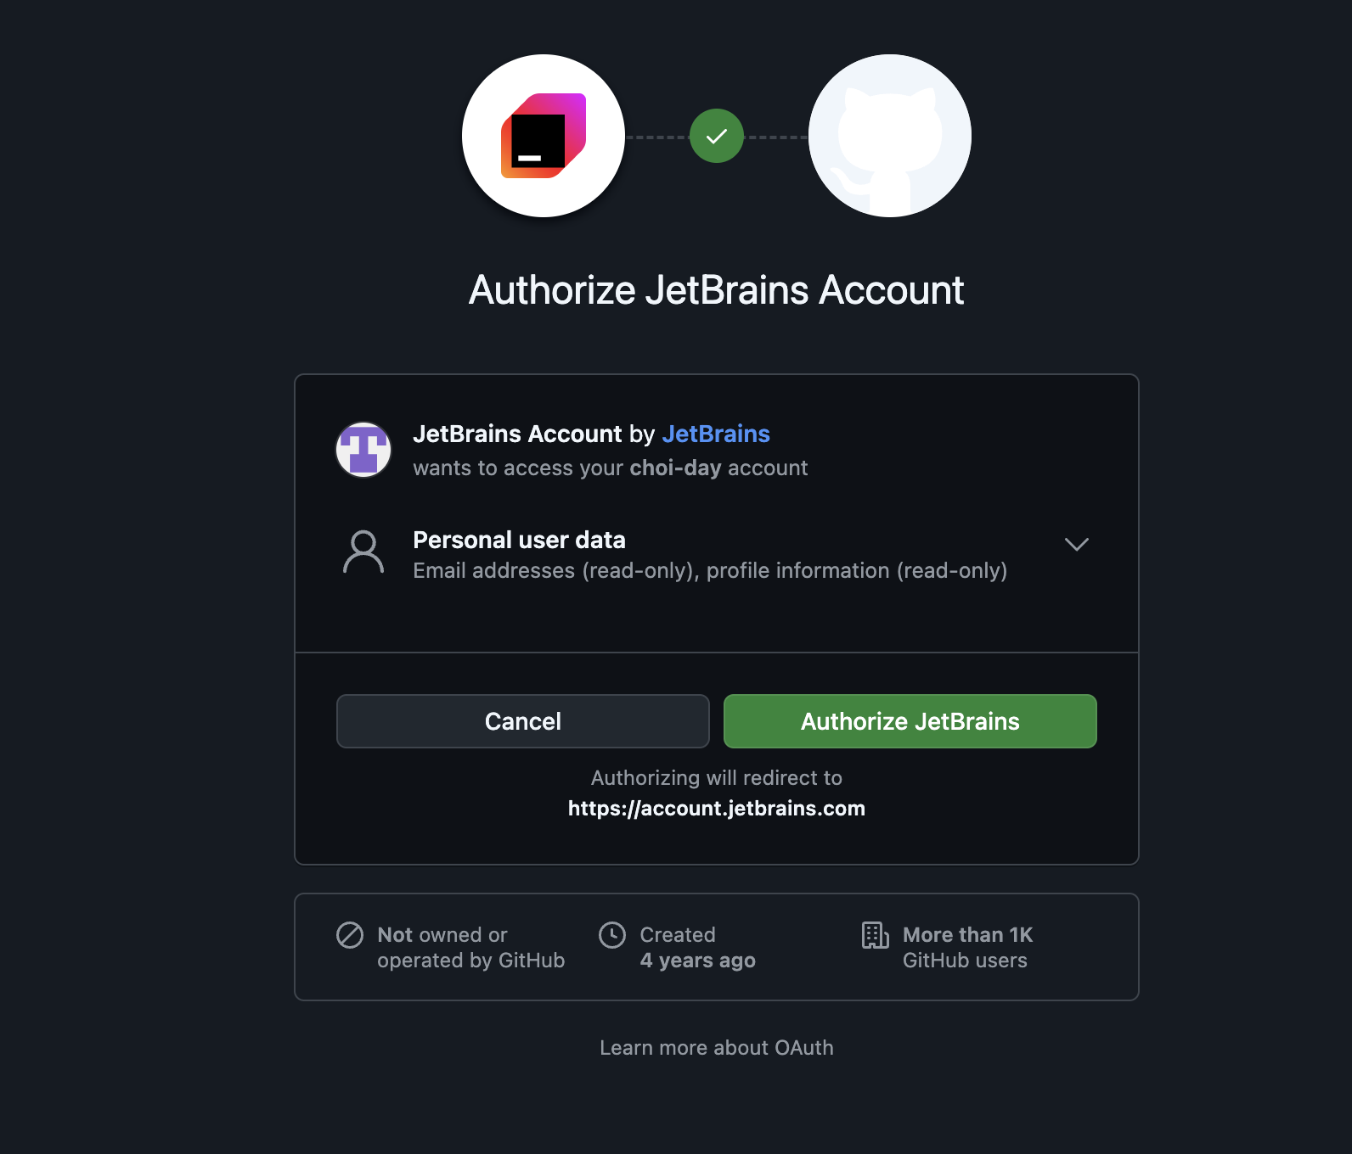1352x1154 pixels.
Task: Click the choi-day account name
Action: [675, 468]
